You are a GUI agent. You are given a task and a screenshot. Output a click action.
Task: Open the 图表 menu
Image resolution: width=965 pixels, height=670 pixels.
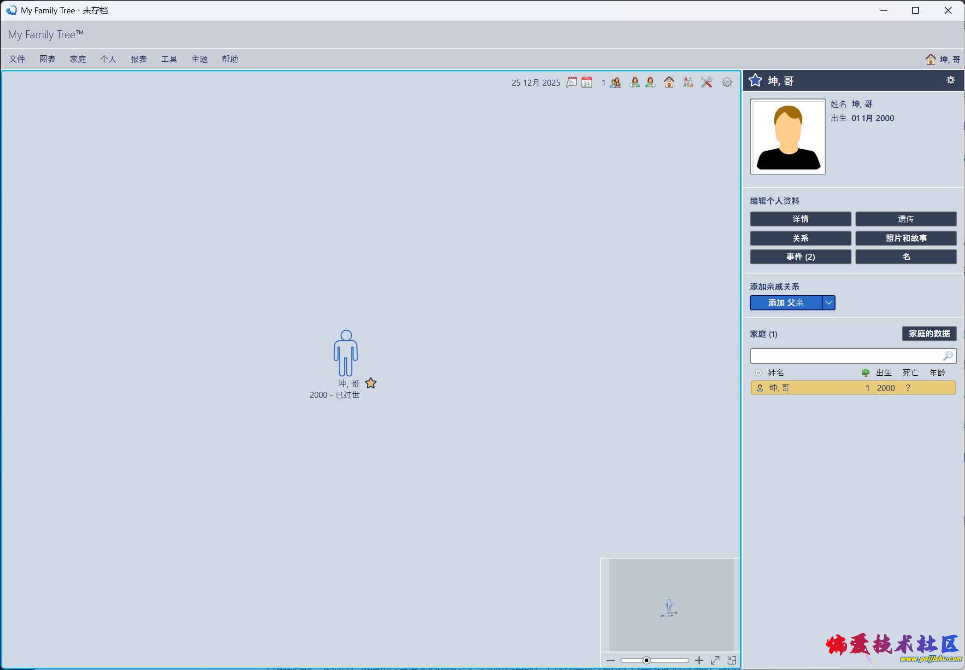pos(47,59)
